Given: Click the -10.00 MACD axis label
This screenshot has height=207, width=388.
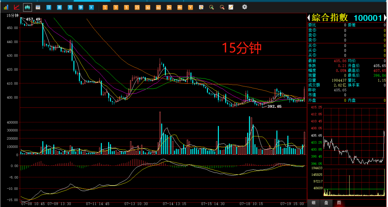Looking at the screenshot, I should coord(12,189).
